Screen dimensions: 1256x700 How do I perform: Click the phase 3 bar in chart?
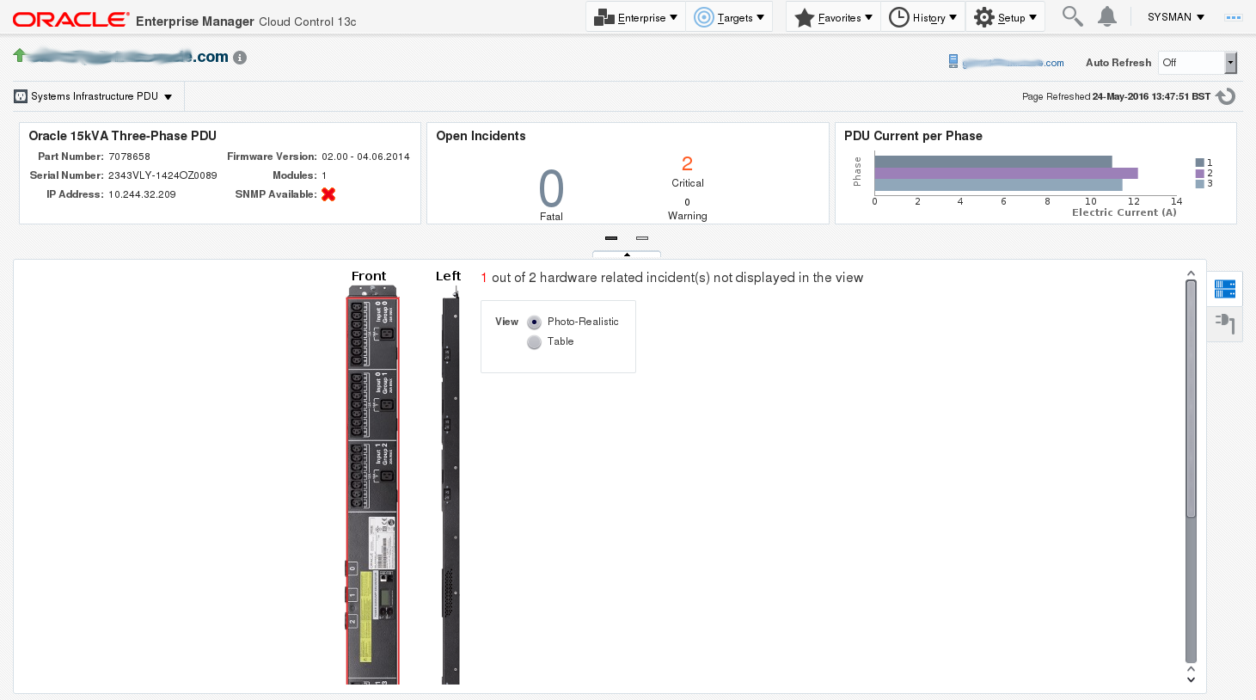click(998, 185)
